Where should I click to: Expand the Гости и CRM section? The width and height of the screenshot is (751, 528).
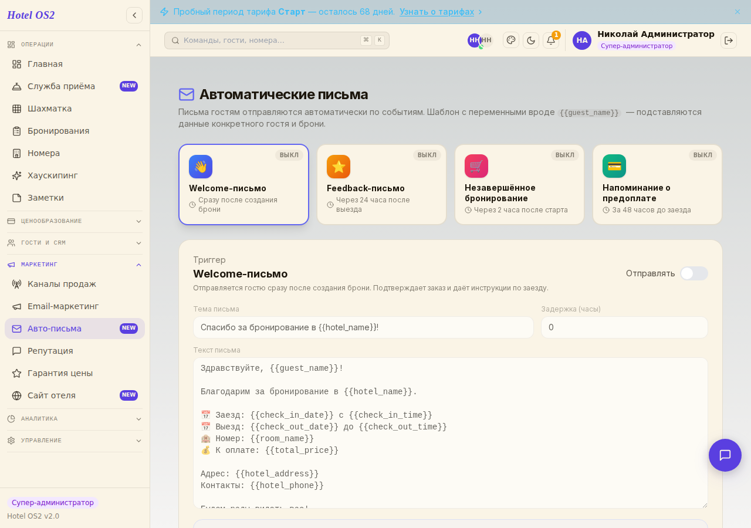point(75,243)
